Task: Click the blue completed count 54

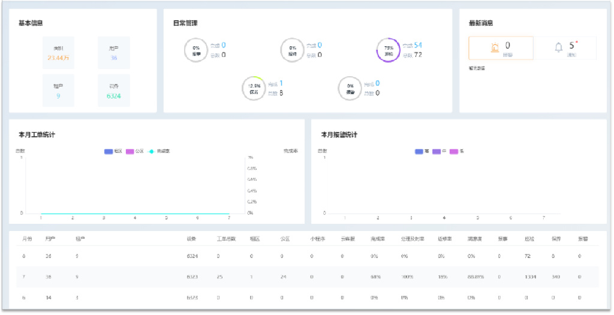Action: coord(418,46)
